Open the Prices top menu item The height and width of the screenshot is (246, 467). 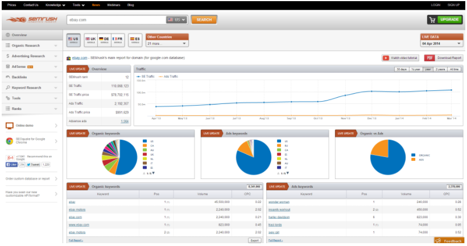click(11, 5)
